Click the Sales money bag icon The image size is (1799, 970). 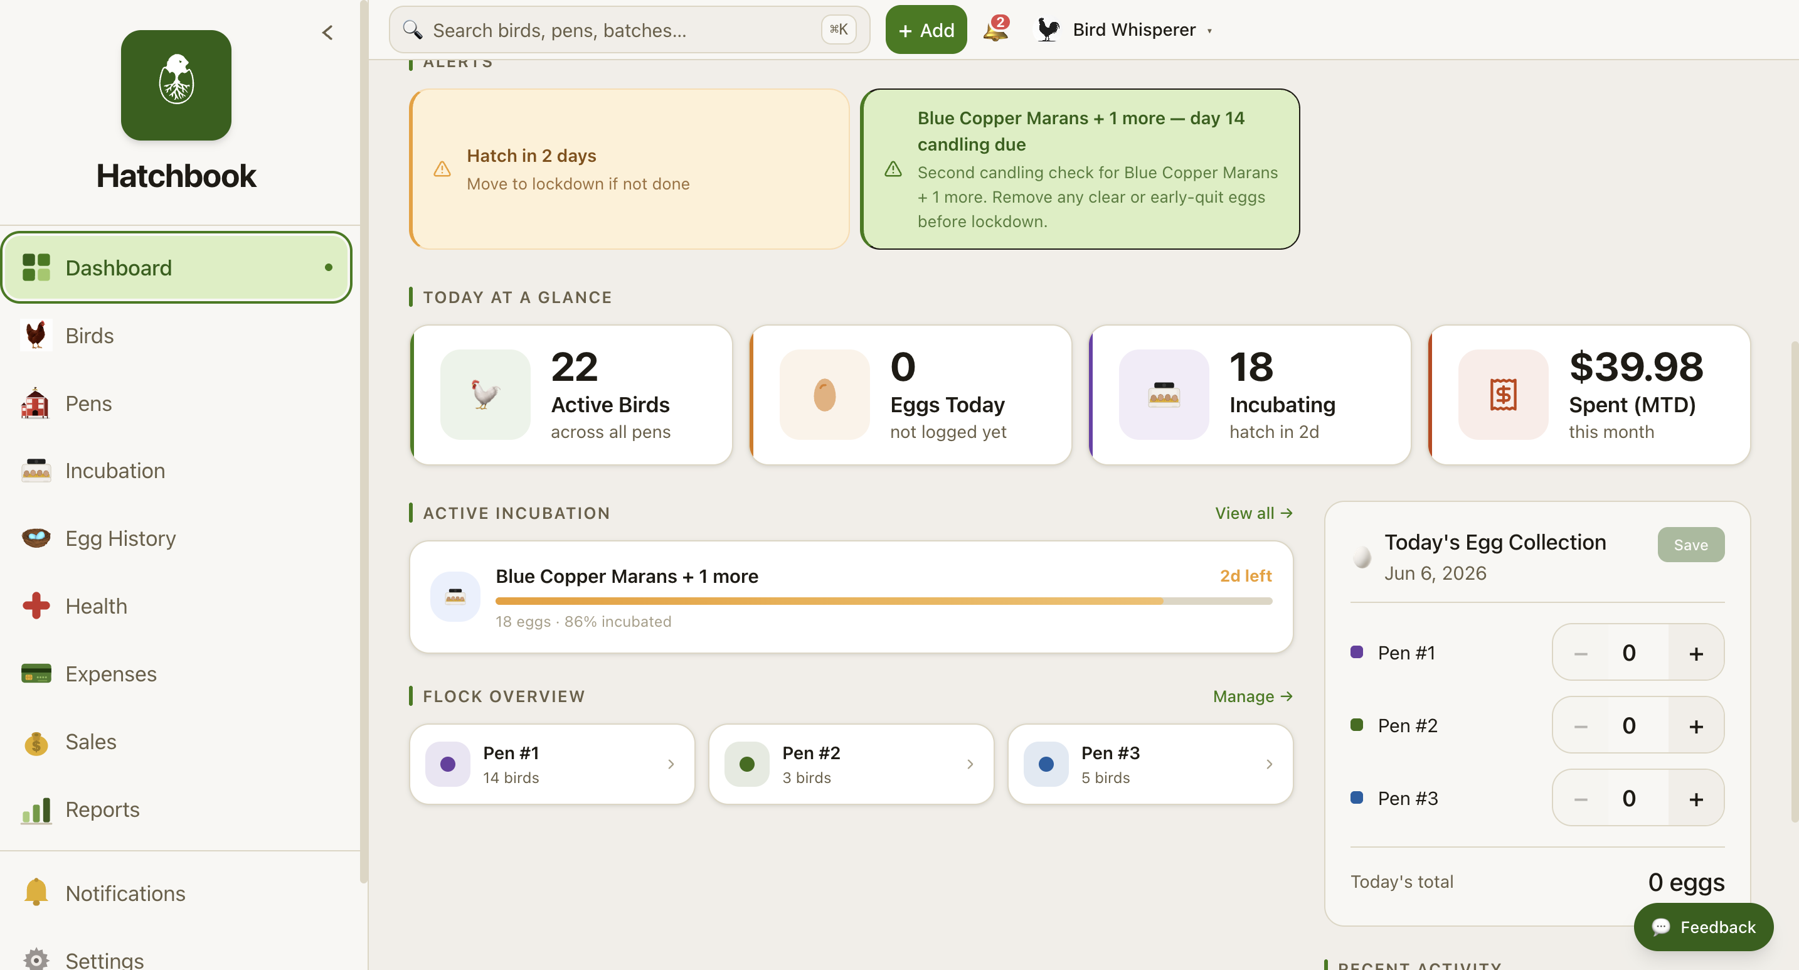[x=36, y=742]
